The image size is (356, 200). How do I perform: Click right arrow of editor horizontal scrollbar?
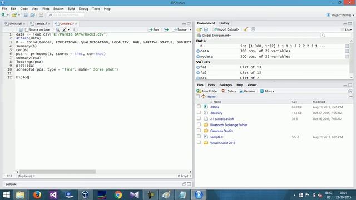190,172
